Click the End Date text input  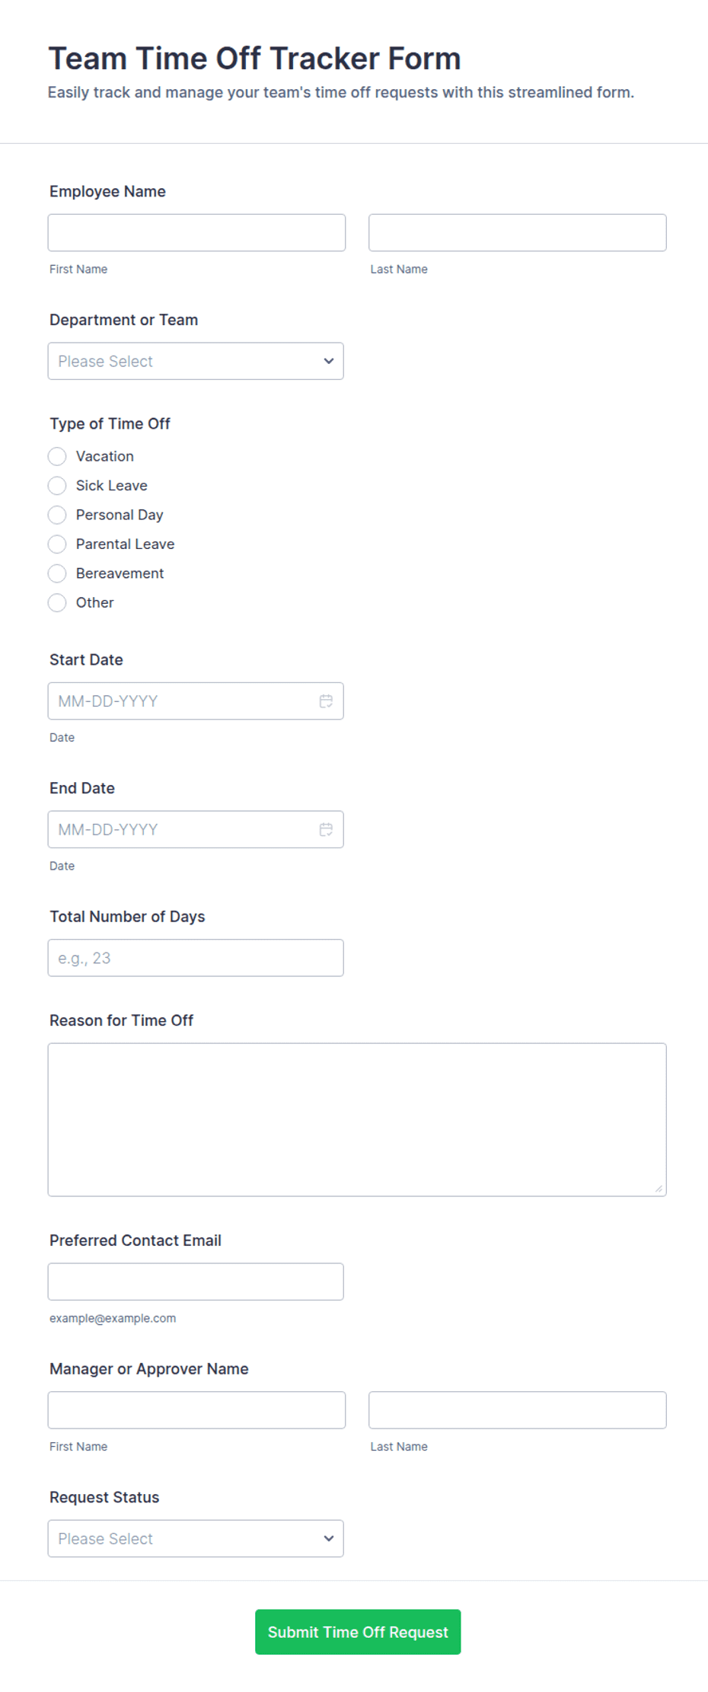(x=183, y=830)
